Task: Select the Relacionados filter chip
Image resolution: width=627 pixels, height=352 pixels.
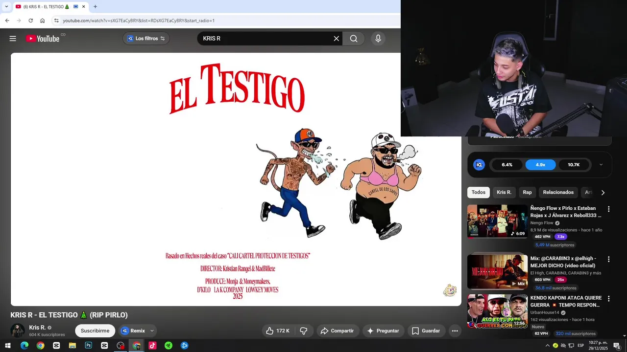Action: point(558,193)
